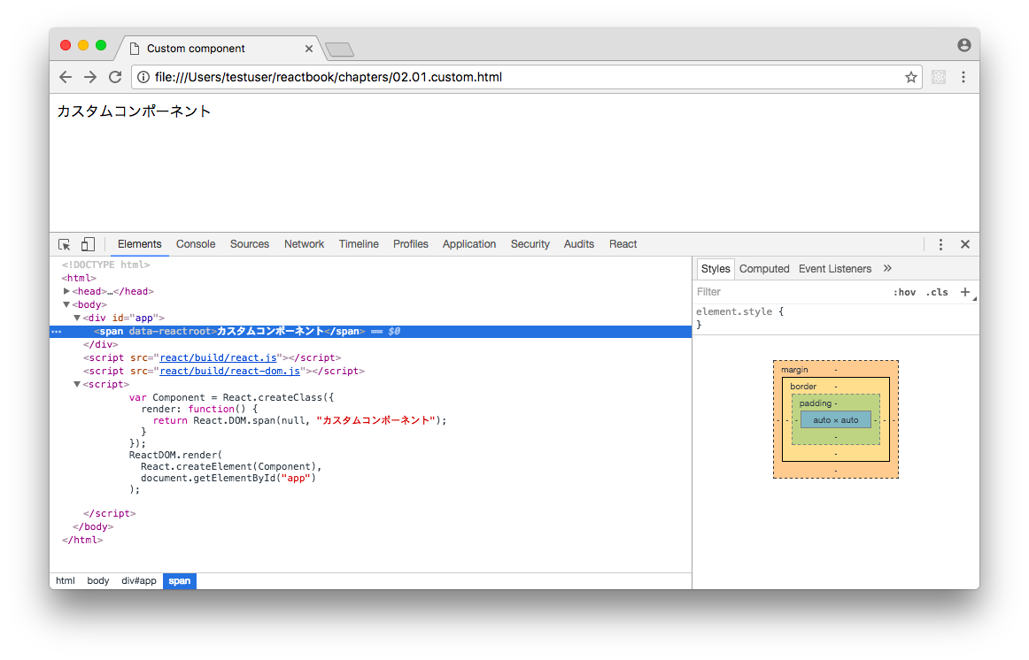Click the auto × auto content box
The height and width of the screenshot is (660, 1029).
[x=835, y=420]
